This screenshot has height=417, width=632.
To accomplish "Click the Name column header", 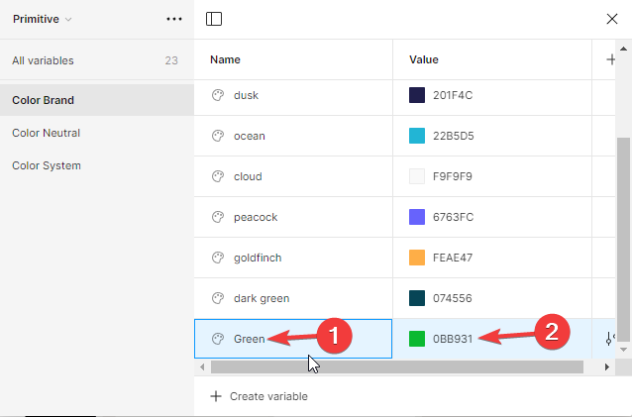I will point(225,59).
